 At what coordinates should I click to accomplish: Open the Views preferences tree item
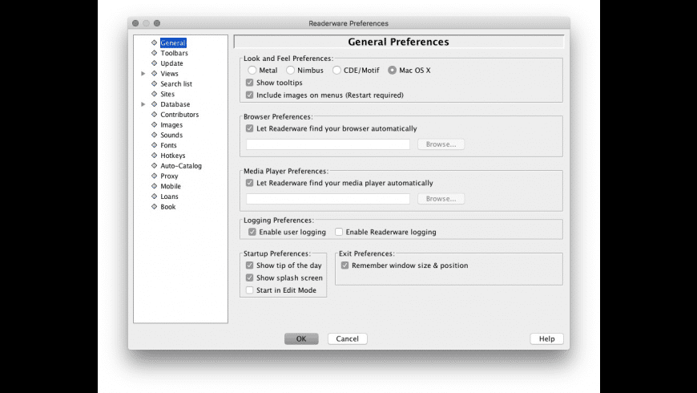pos(169,74)
